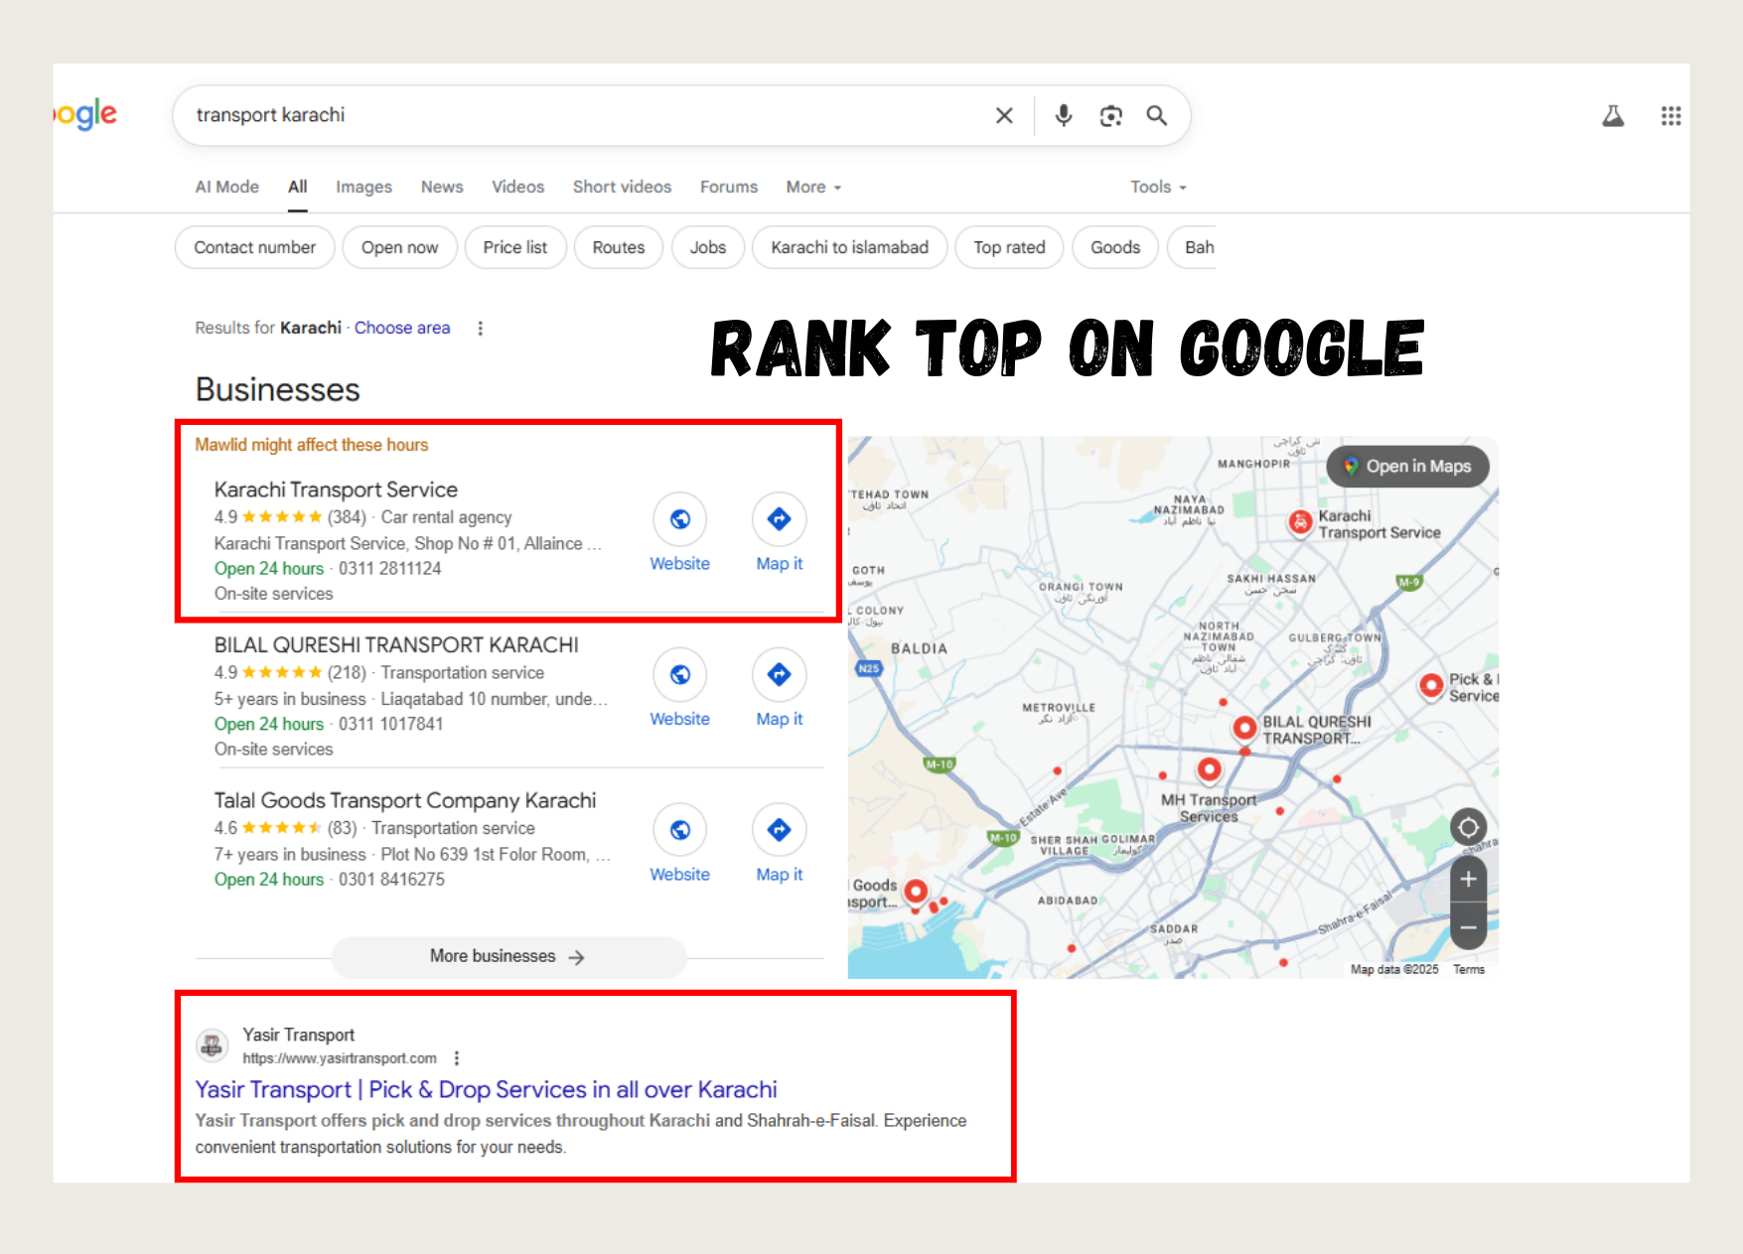Open Search Labs via the flask icon
The image size is (1743, 1254).
tap(1612, 115)
